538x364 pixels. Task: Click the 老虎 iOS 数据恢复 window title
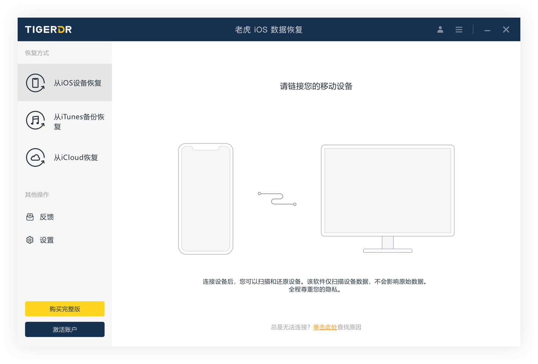pos(269,30)
